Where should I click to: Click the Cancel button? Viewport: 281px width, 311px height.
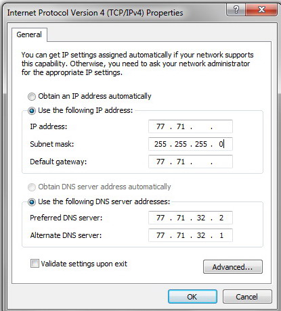[x=247, y=297]
